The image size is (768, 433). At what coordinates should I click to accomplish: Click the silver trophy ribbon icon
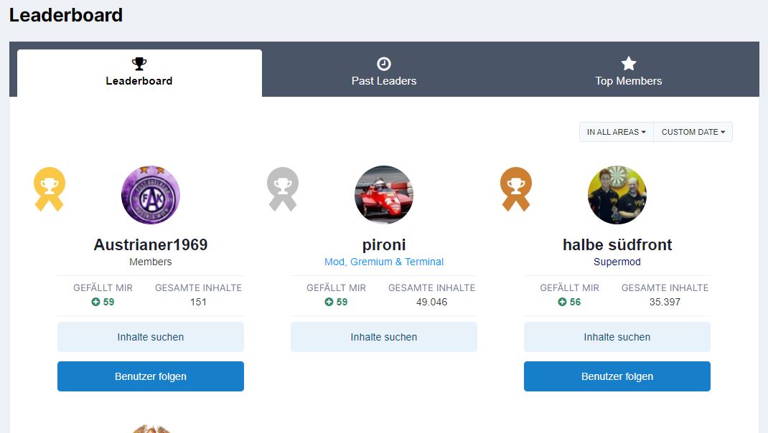click(283, 189)
